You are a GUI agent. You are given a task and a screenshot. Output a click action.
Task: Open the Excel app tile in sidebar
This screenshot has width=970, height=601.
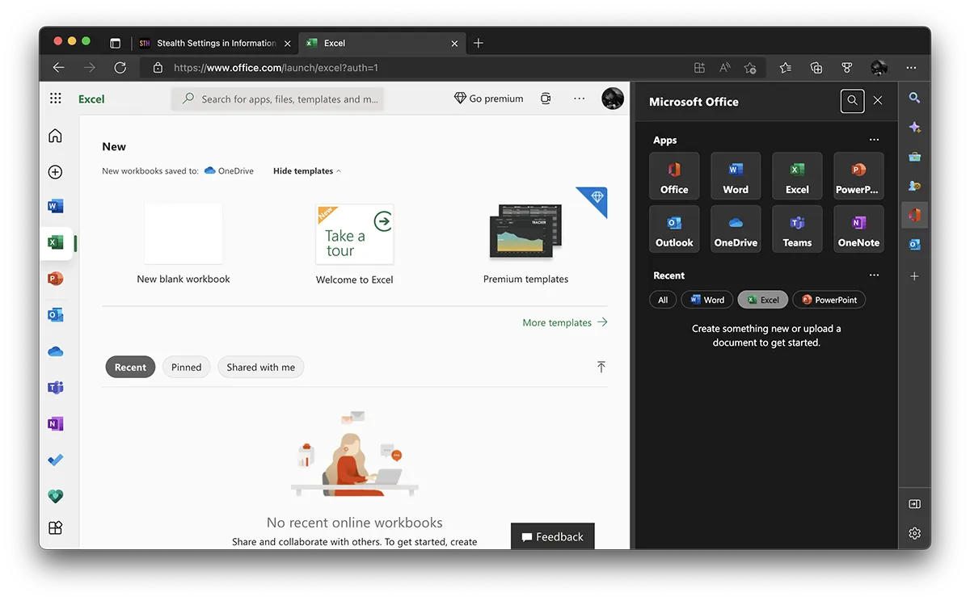(797, 176)
